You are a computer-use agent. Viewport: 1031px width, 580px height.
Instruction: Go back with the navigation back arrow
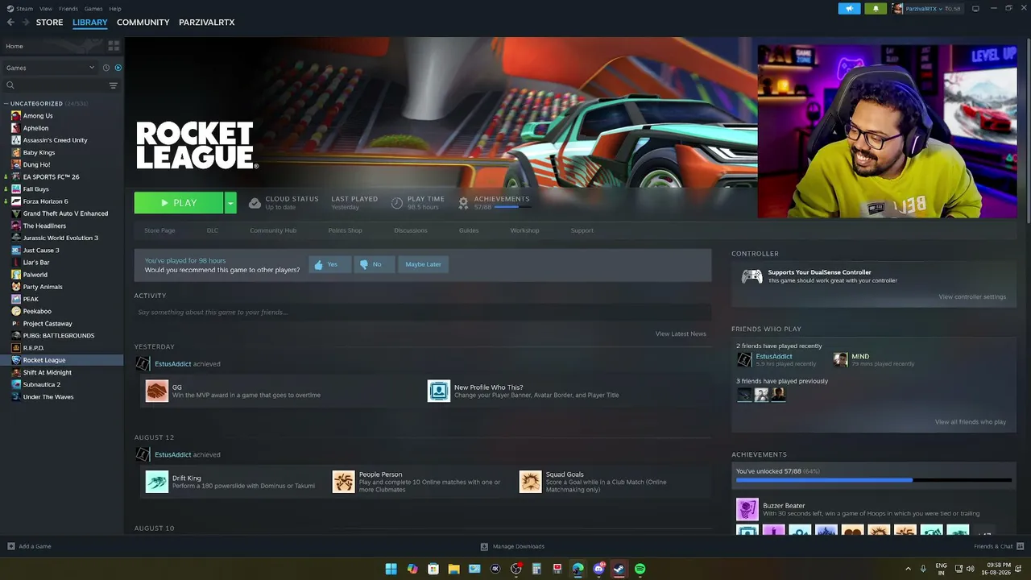tap(10, 23)
